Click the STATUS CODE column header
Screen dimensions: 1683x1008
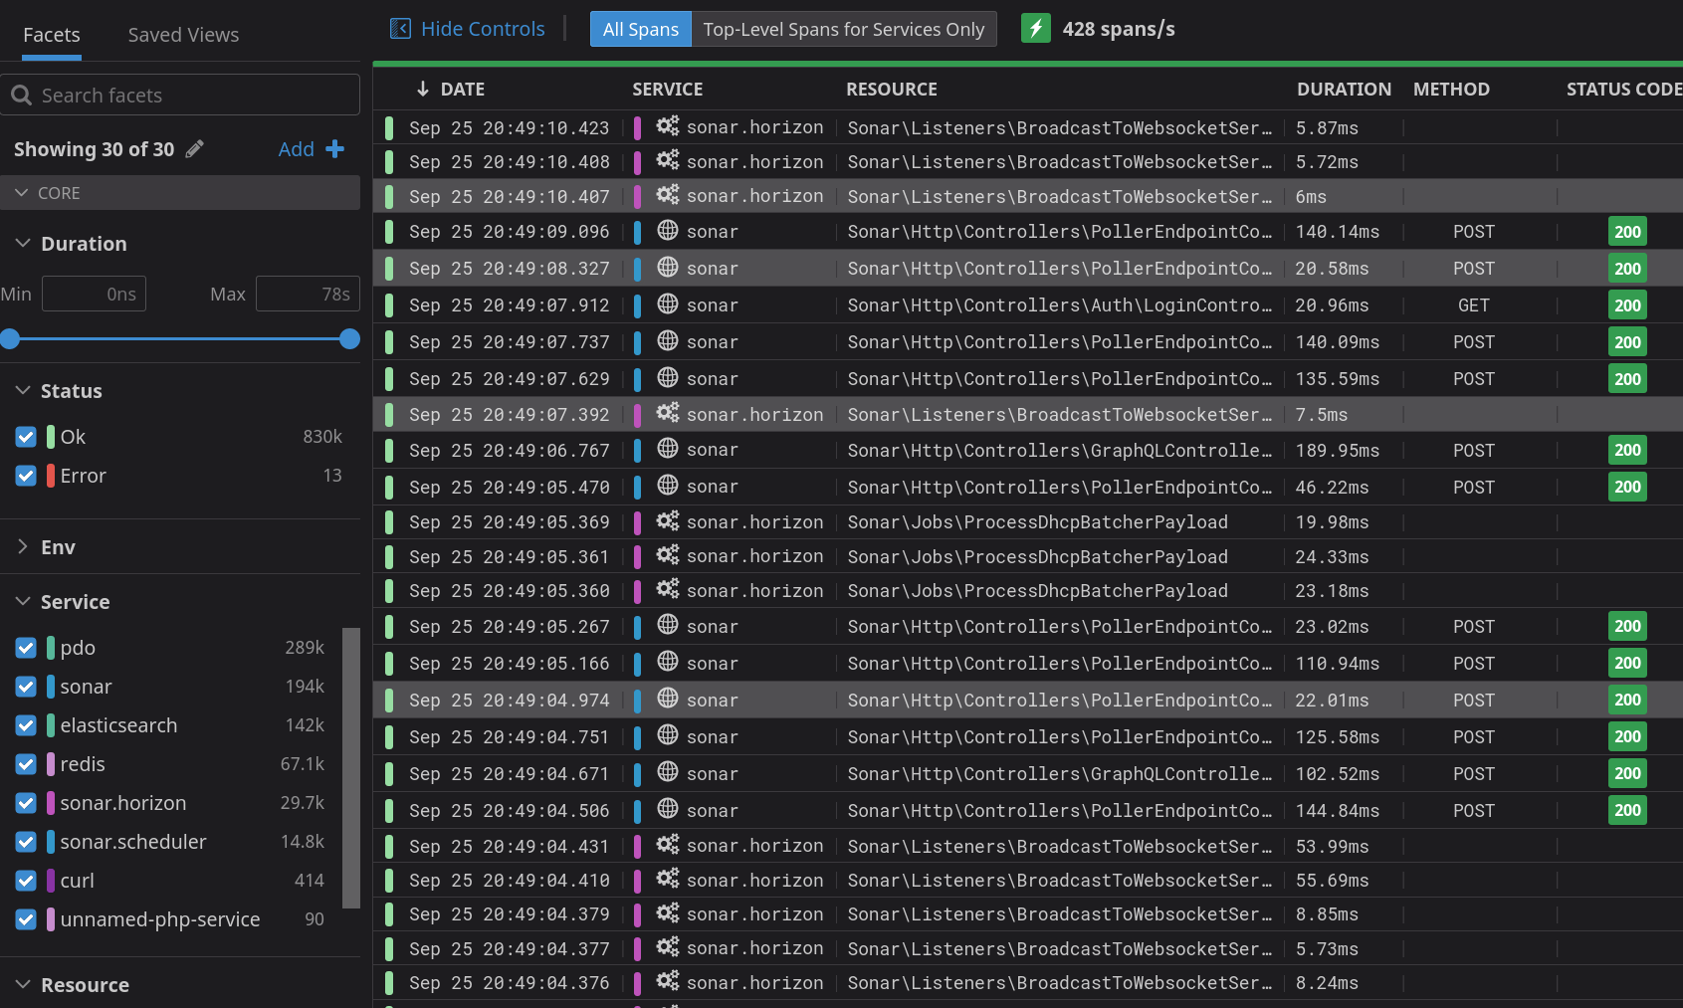tap(1624, 89)
